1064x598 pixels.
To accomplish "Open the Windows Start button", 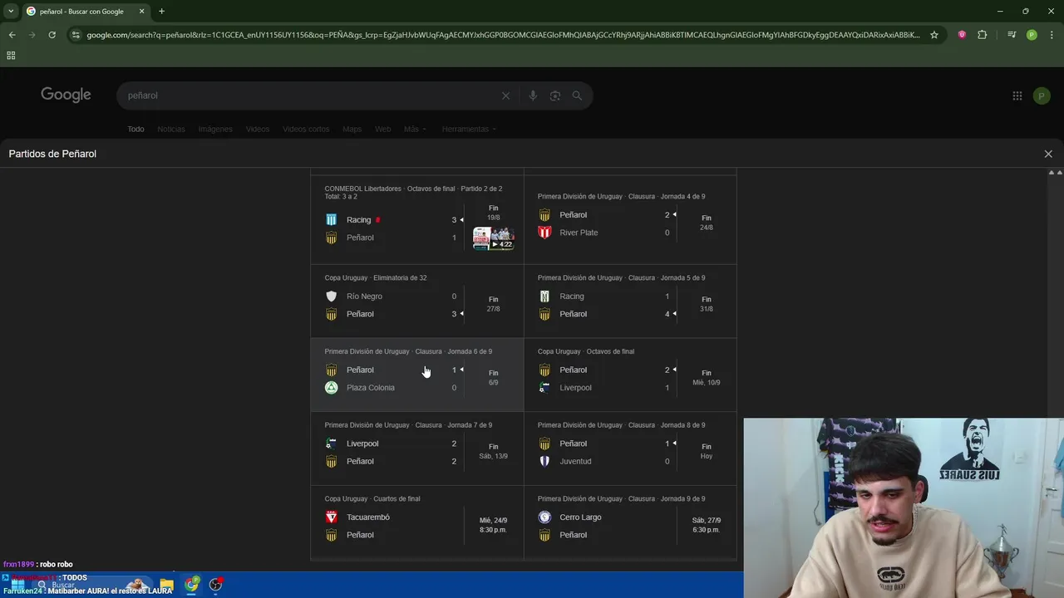I will click(17, 585).
